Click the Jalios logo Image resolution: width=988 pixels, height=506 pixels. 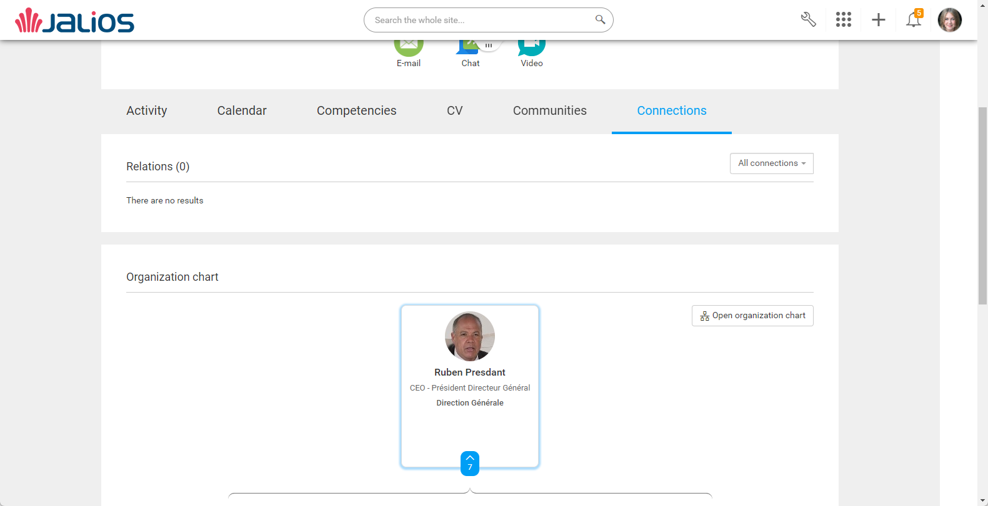74,21
